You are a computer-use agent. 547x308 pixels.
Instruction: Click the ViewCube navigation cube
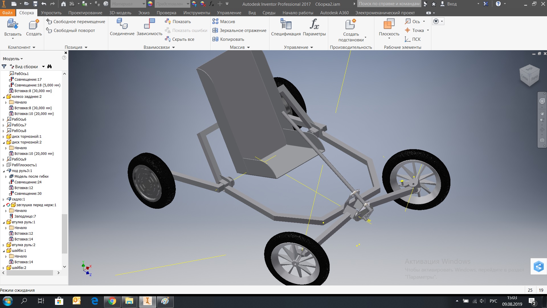(530, 75)
